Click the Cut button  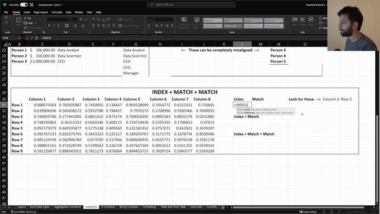[x=27, y=18]
